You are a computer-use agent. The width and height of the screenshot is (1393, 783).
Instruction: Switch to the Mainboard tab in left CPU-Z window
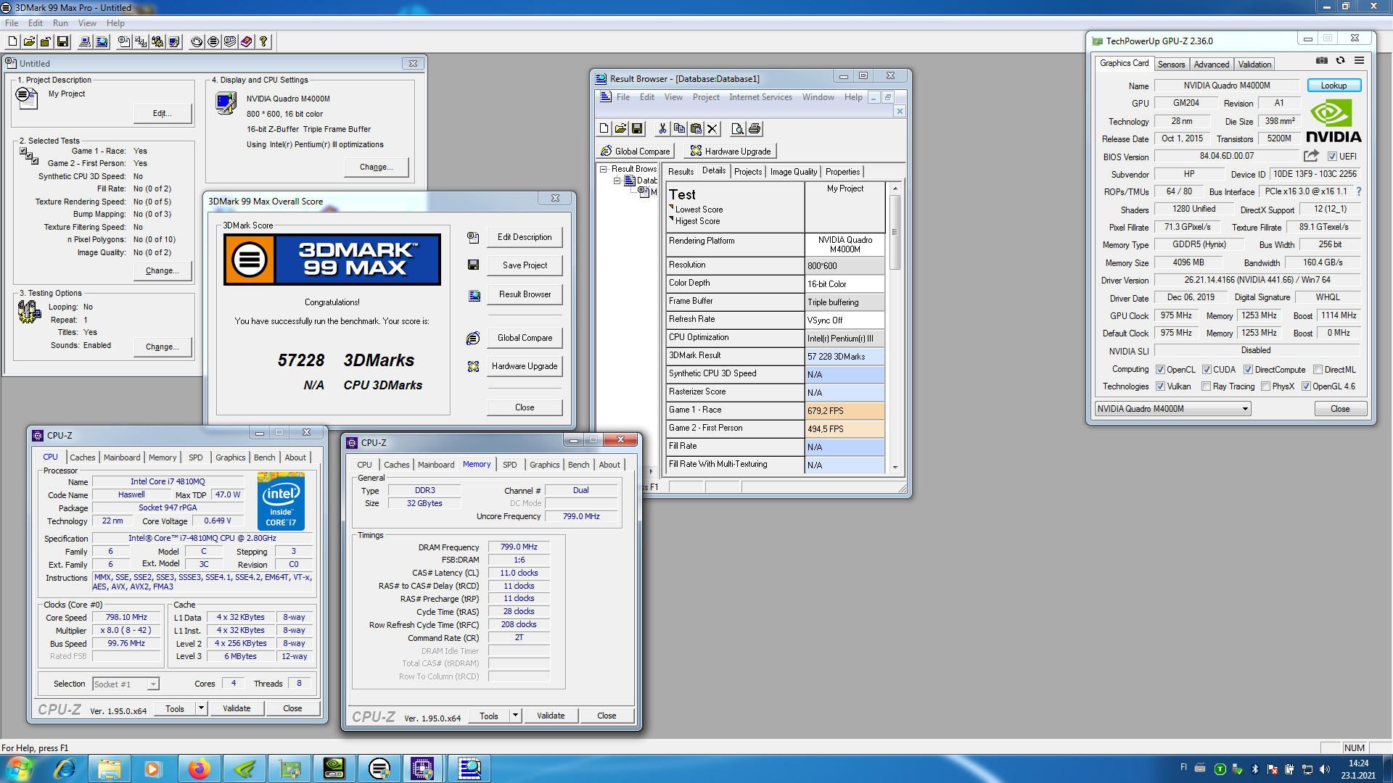point(122,457)
